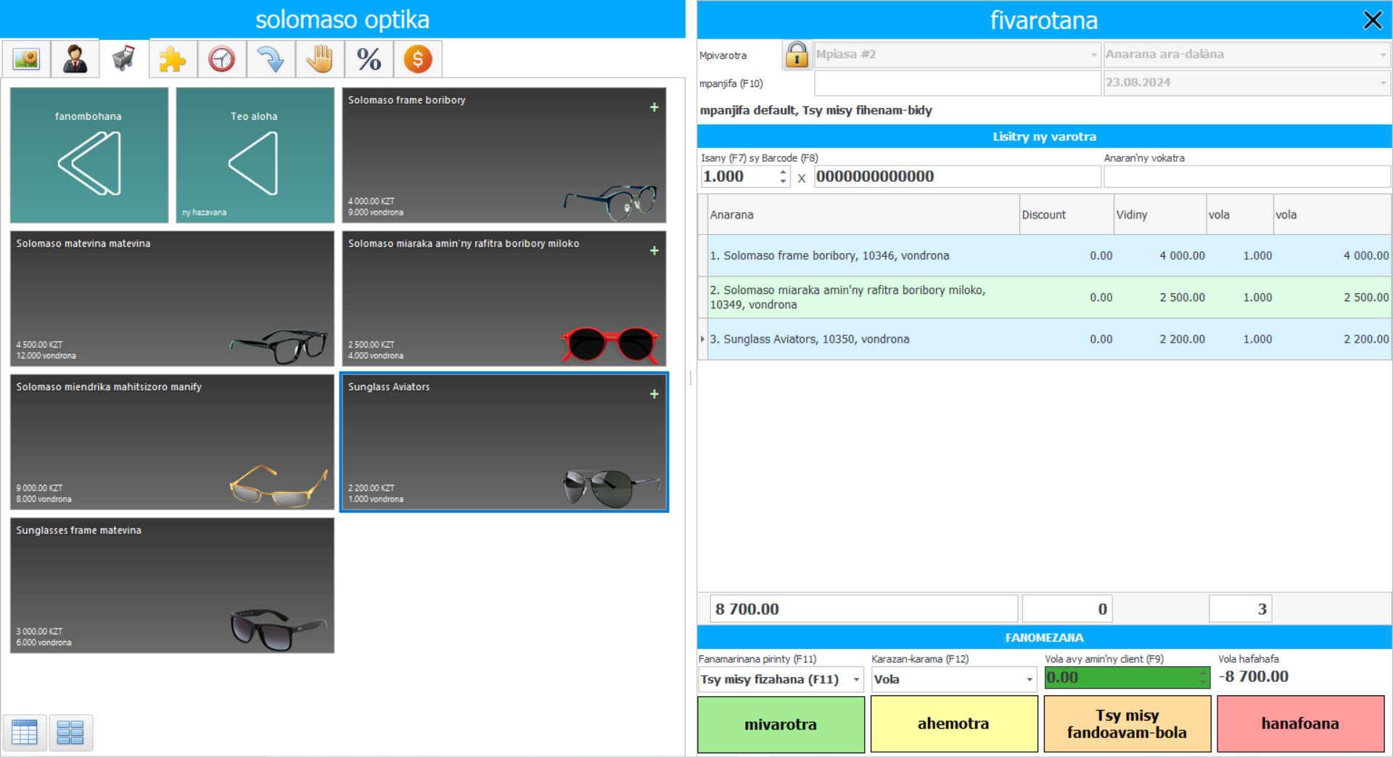Click the picture icon in the toolbar

[x=26, y=59]
